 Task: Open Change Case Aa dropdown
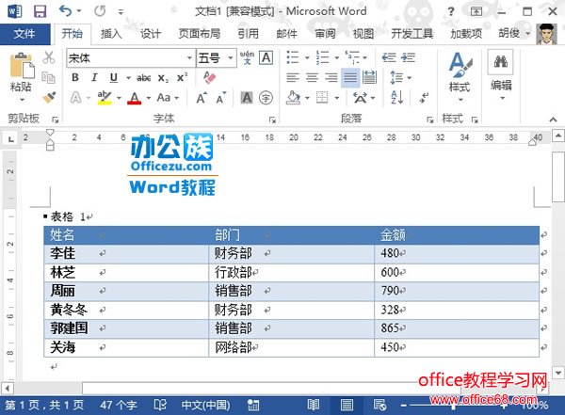[168, 98]
